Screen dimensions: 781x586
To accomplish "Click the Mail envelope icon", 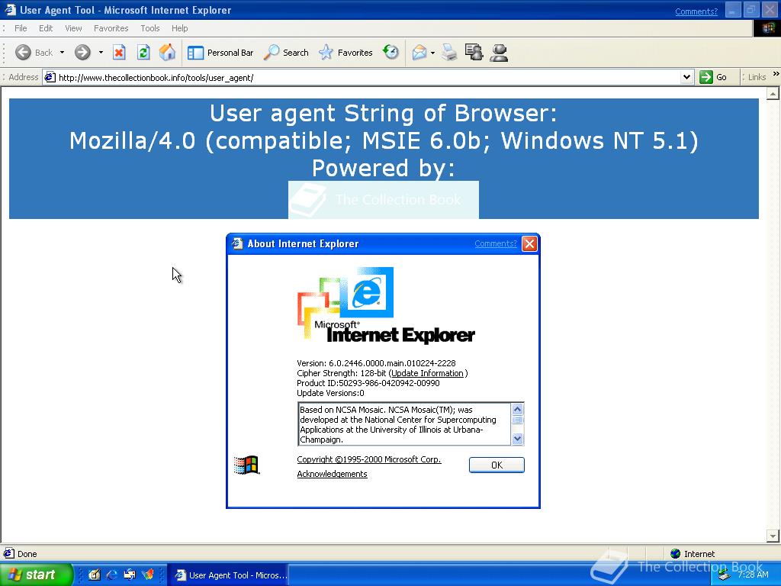I will pyautogui.click(x=419, y=53).
